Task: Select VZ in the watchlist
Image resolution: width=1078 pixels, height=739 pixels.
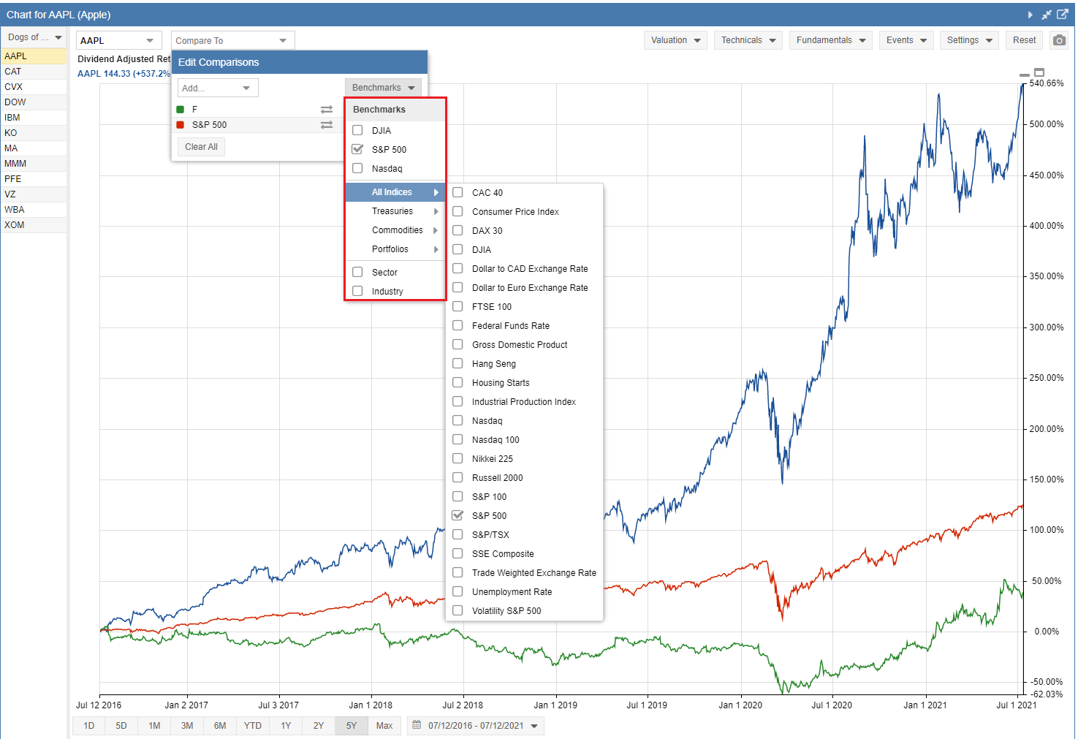Action: [x=34, y=194]
